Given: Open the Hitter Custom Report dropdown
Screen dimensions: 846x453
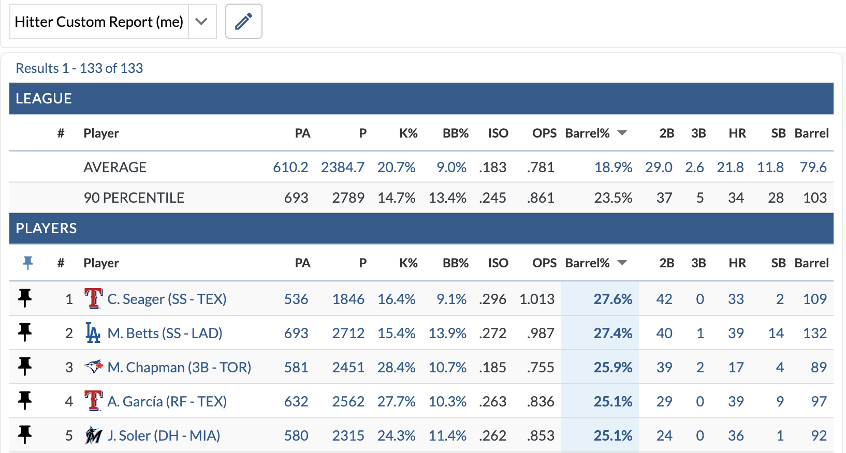Looking at the screenshot, I should tap(201, 22).
